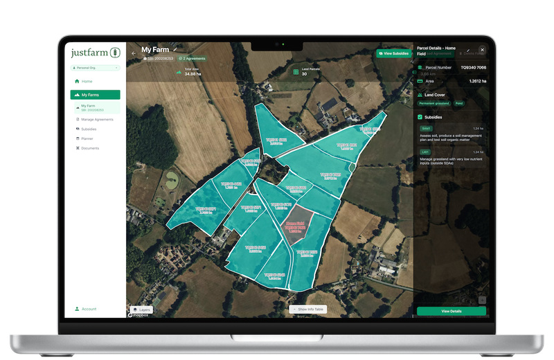This screenshot has height=360, width=554.
Task: Click the Parcel Number hash icon
Action: tap(420, 68)
